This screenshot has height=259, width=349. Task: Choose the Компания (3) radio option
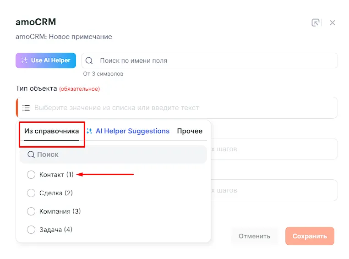(x=31, y=211)
